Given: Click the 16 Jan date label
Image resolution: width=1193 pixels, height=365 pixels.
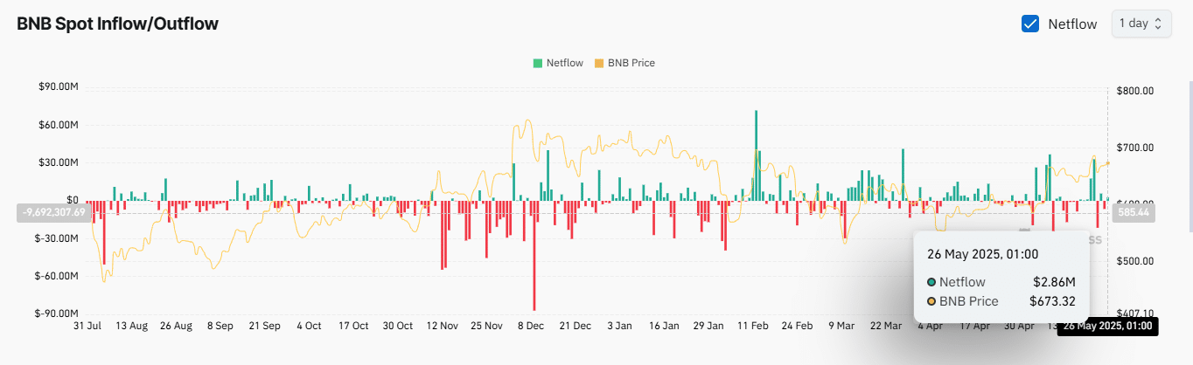Looking at the screenshot, I should tap(664, 326).
